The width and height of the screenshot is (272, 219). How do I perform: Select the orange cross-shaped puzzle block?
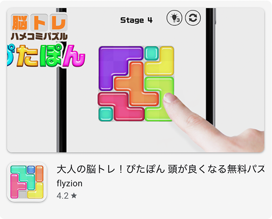click(136, 84)
